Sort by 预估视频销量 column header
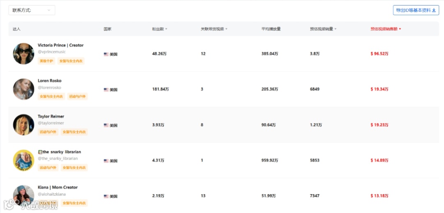 pyautogui.click(x=323, y=29)
